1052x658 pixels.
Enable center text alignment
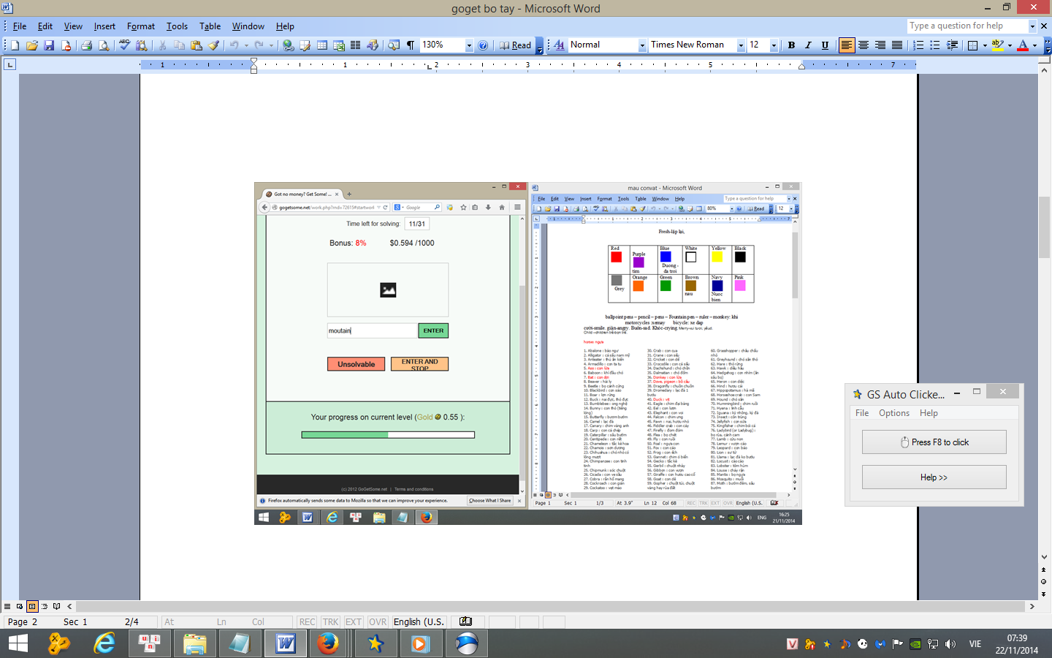click(x=864, y=45)
